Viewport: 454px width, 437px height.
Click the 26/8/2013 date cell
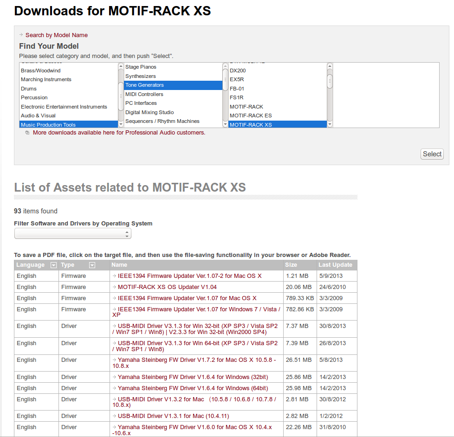(337, 346)
